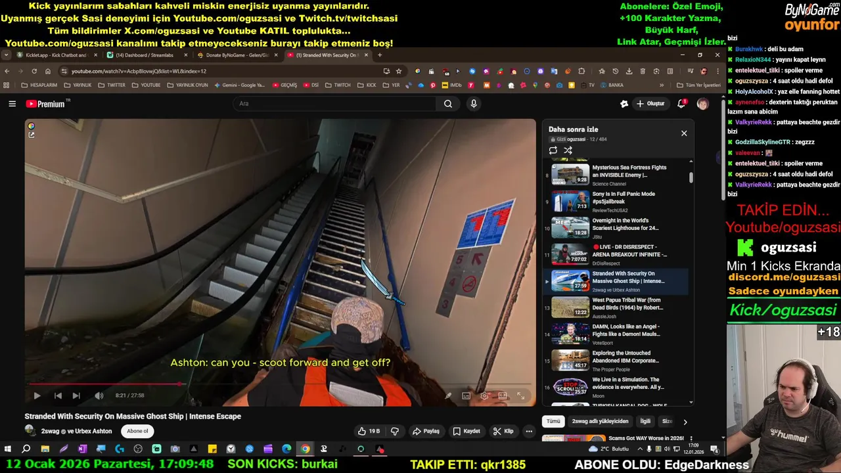The image size is (841, 473).
Task: Start voice search with microphone icon
Action: 474,104
